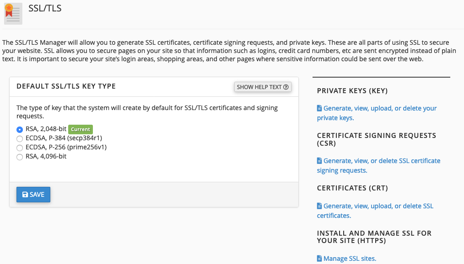Click the floppy disk icon on Save button
The height and width of the screenshot is (264, 464).
coord(25,195)
